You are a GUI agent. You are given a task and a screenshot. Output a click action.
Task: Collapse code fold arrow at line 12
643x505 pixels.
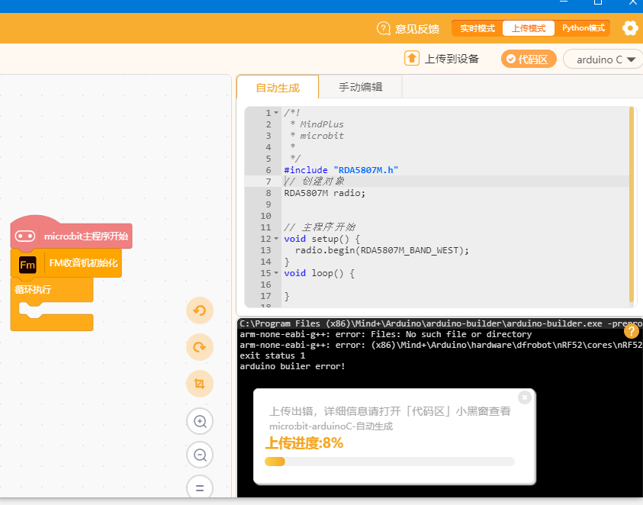coord(276,239)
